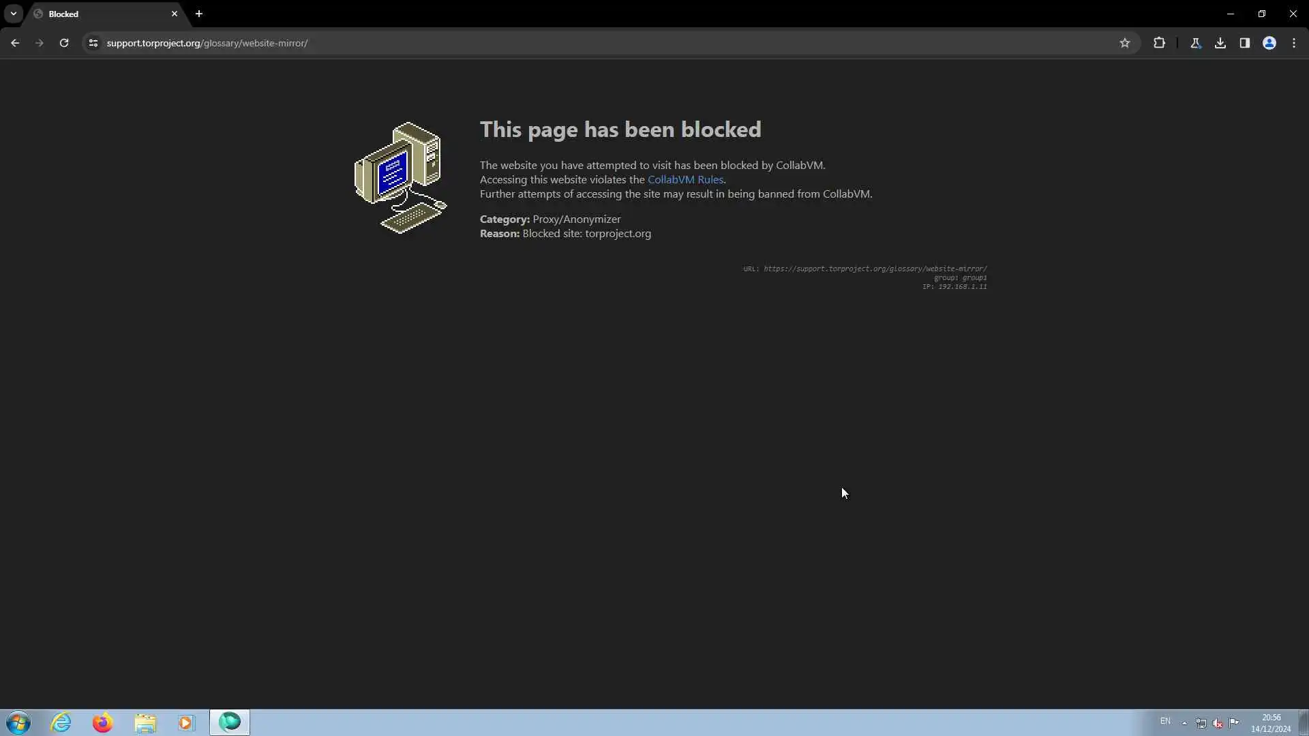The width and height of the screenshot is (1309, 736).
Task: Launch Firefox from the taskbar
Action: pyautogui.click(x=103, y=722)
